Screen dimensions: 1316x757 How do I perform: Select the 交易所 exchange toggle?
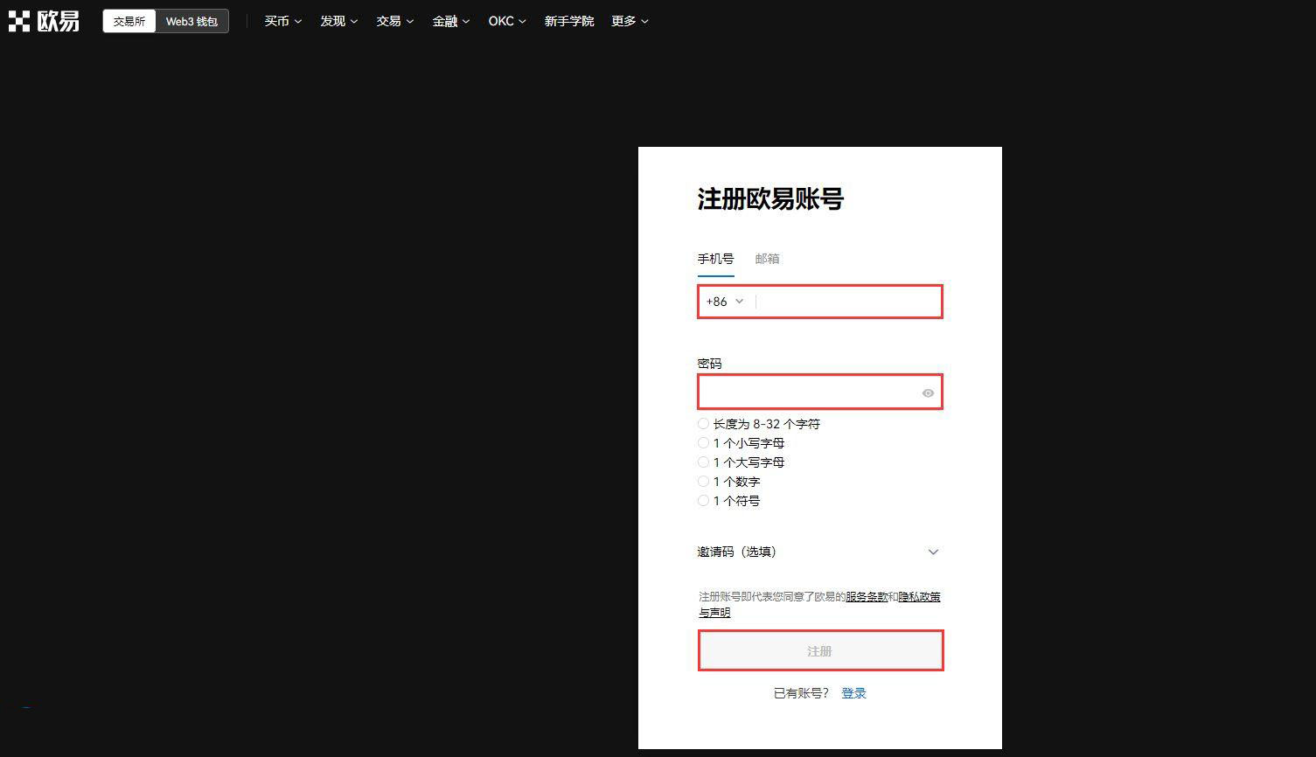(129, 21)
